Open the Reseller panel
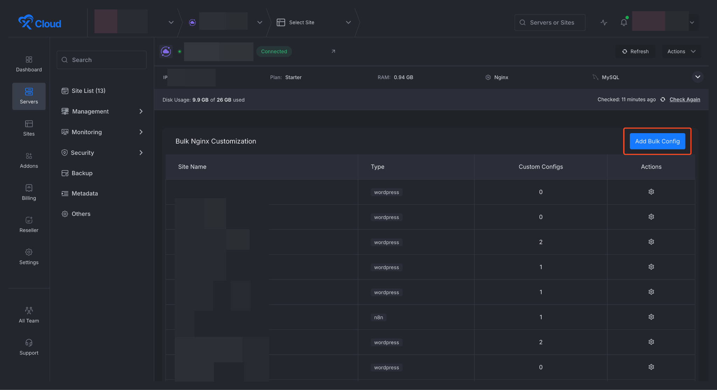 (29, 225)
